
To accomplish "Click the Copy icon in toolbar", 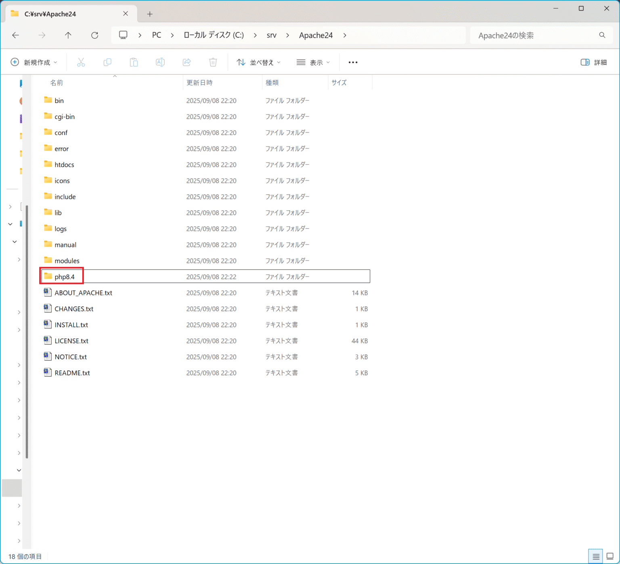I will [107, 62].
